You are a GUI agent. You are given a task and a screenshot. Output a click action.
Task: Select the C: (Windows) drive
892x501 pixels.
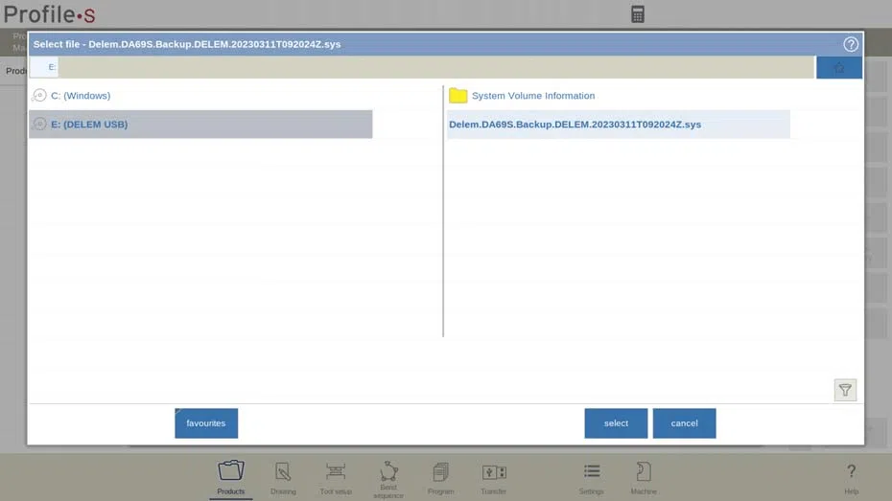click(200, 96)
